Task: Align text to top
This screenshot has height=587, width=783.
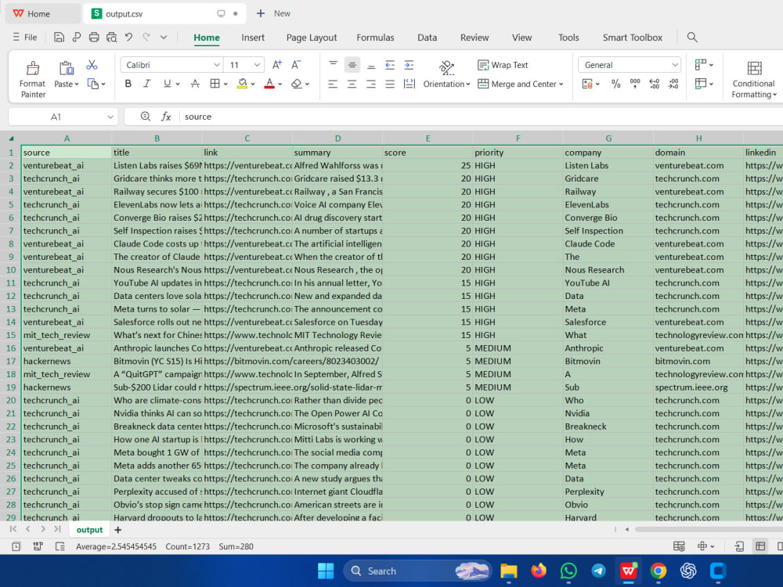Action: (x=333, y=65)
